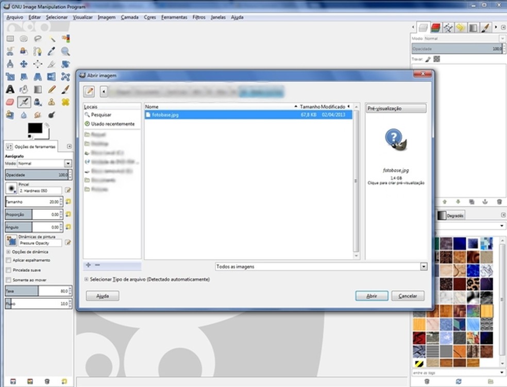The height and width of the screenshot is (387, 507).
Task: Select the Cage Transform tool
Action: click(x=65, y=77)
